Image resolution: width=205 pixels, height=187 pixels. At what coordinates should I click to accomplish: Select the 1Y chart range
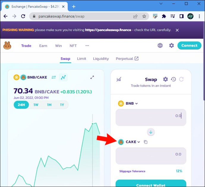pos(62,105)
